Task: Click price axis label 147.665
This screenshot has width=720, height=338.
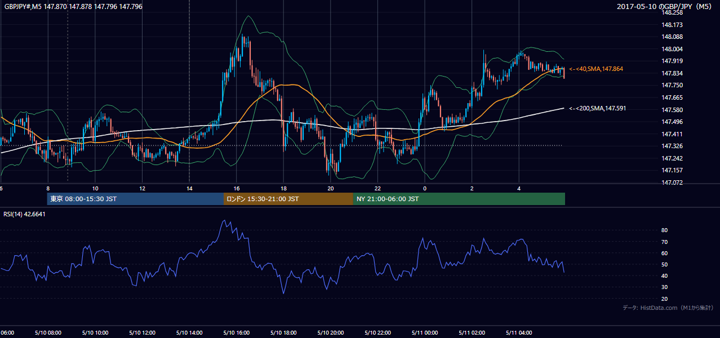Action: click(x=673, y=97)
